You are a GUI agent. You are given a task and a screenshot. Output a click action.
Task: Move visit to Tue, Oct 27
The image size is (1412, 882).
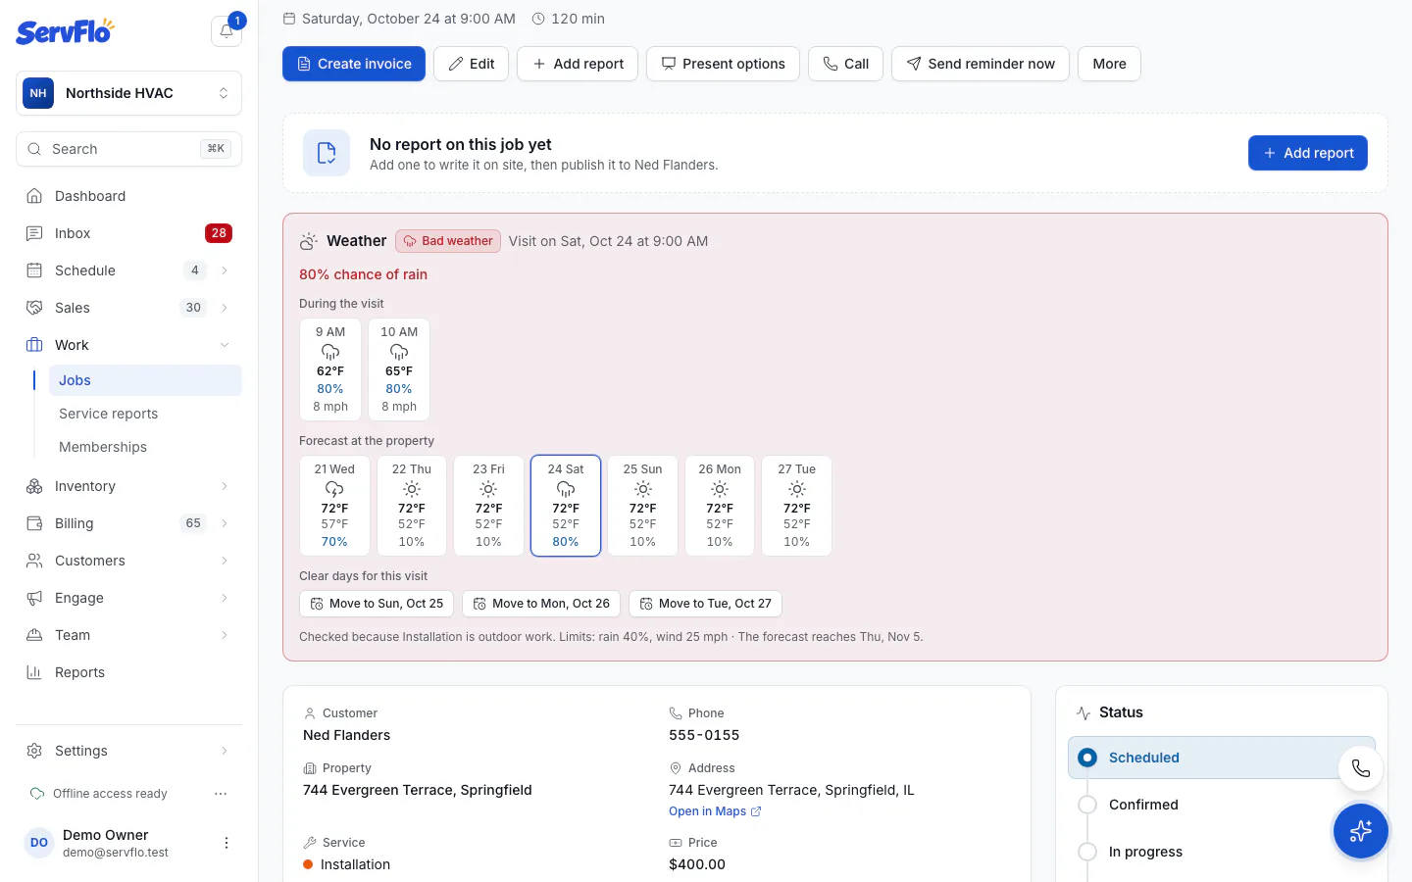(x=705, y=604)
